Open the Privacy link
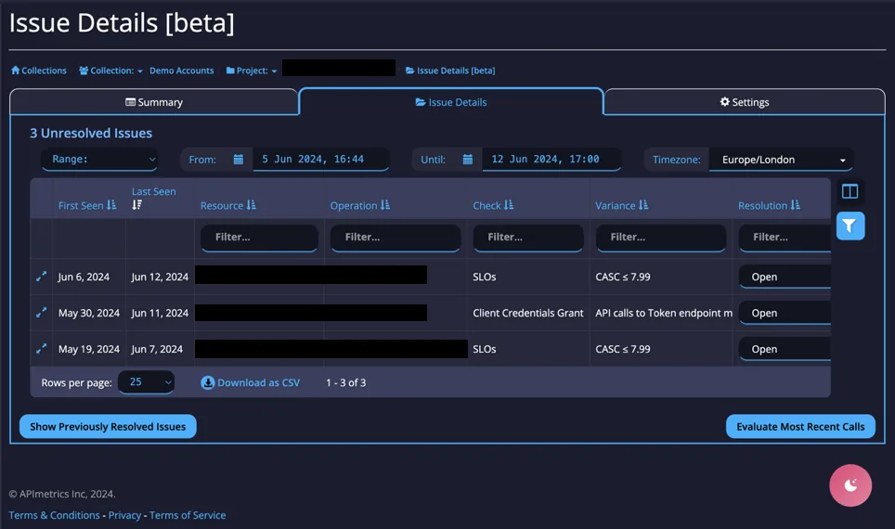Viewport: 895px width, 529px height. point(124,515)
